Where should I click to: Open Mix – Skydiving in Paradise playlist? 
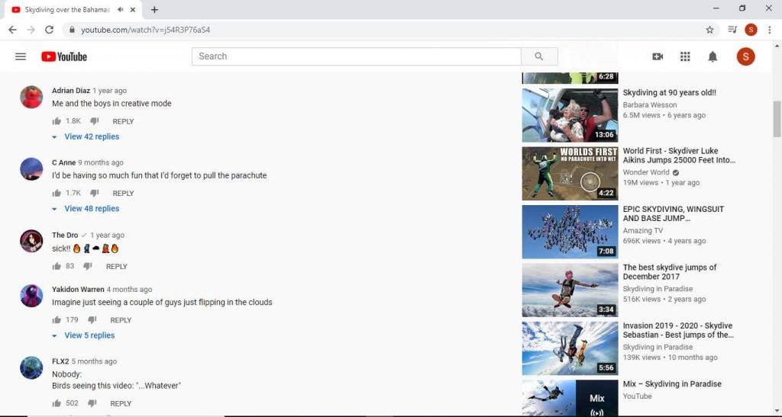[x=672, y=383]
